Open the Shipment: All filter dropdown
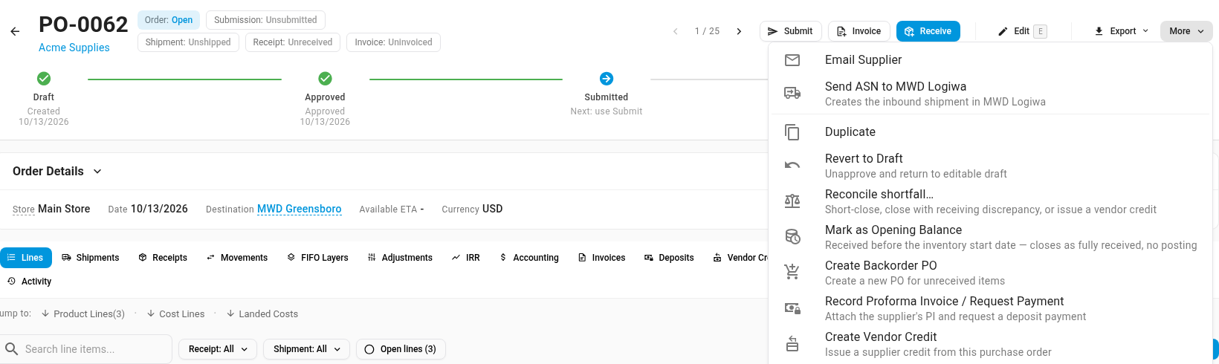 click(306, 349)
